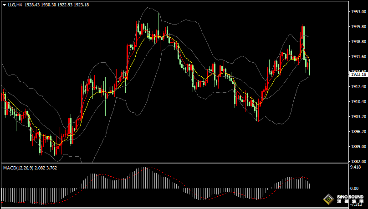This screenshot has width=368, height=209.
Task: Click the 1945.80 price axis label
Action: click(358, 27)
